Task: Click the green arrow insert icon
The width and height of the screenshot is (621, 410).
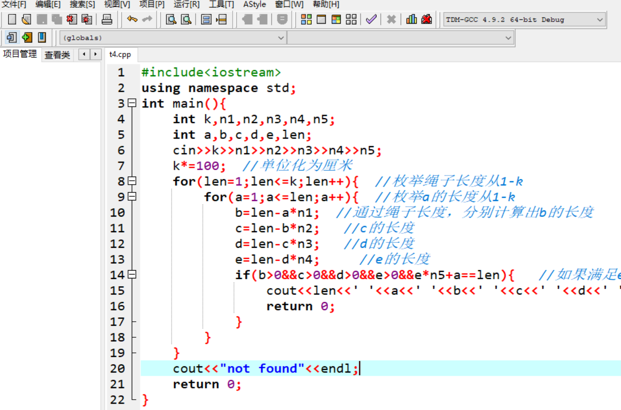Action: point(27,38)
